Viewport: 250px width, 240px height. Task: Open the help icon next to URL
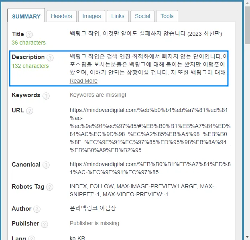(x=30, y=111)
